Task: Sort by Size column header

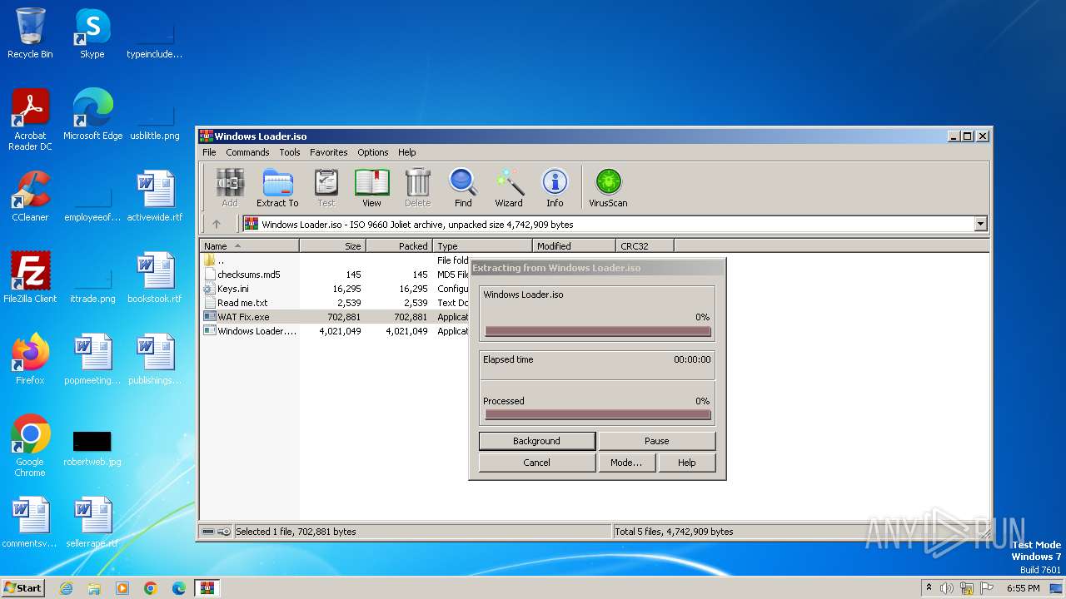Action: tap(333, 245)
